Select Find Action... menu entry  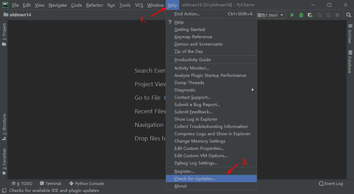click(x=211, y=14)
